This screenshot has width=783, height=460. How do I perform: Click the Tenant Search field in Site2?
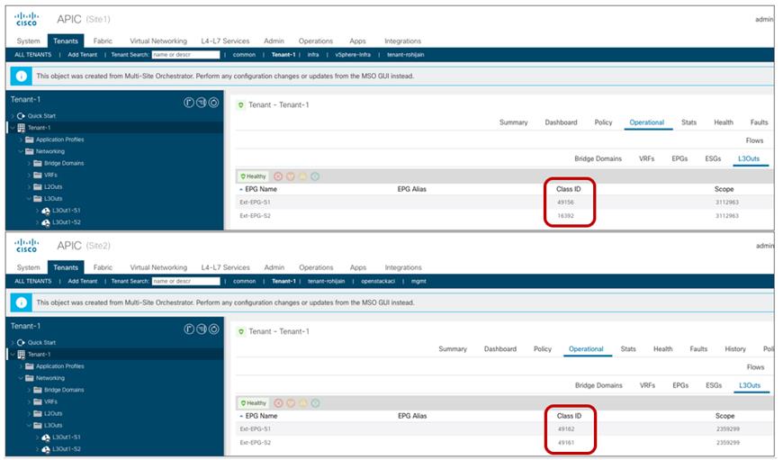(x=185, y=282)
